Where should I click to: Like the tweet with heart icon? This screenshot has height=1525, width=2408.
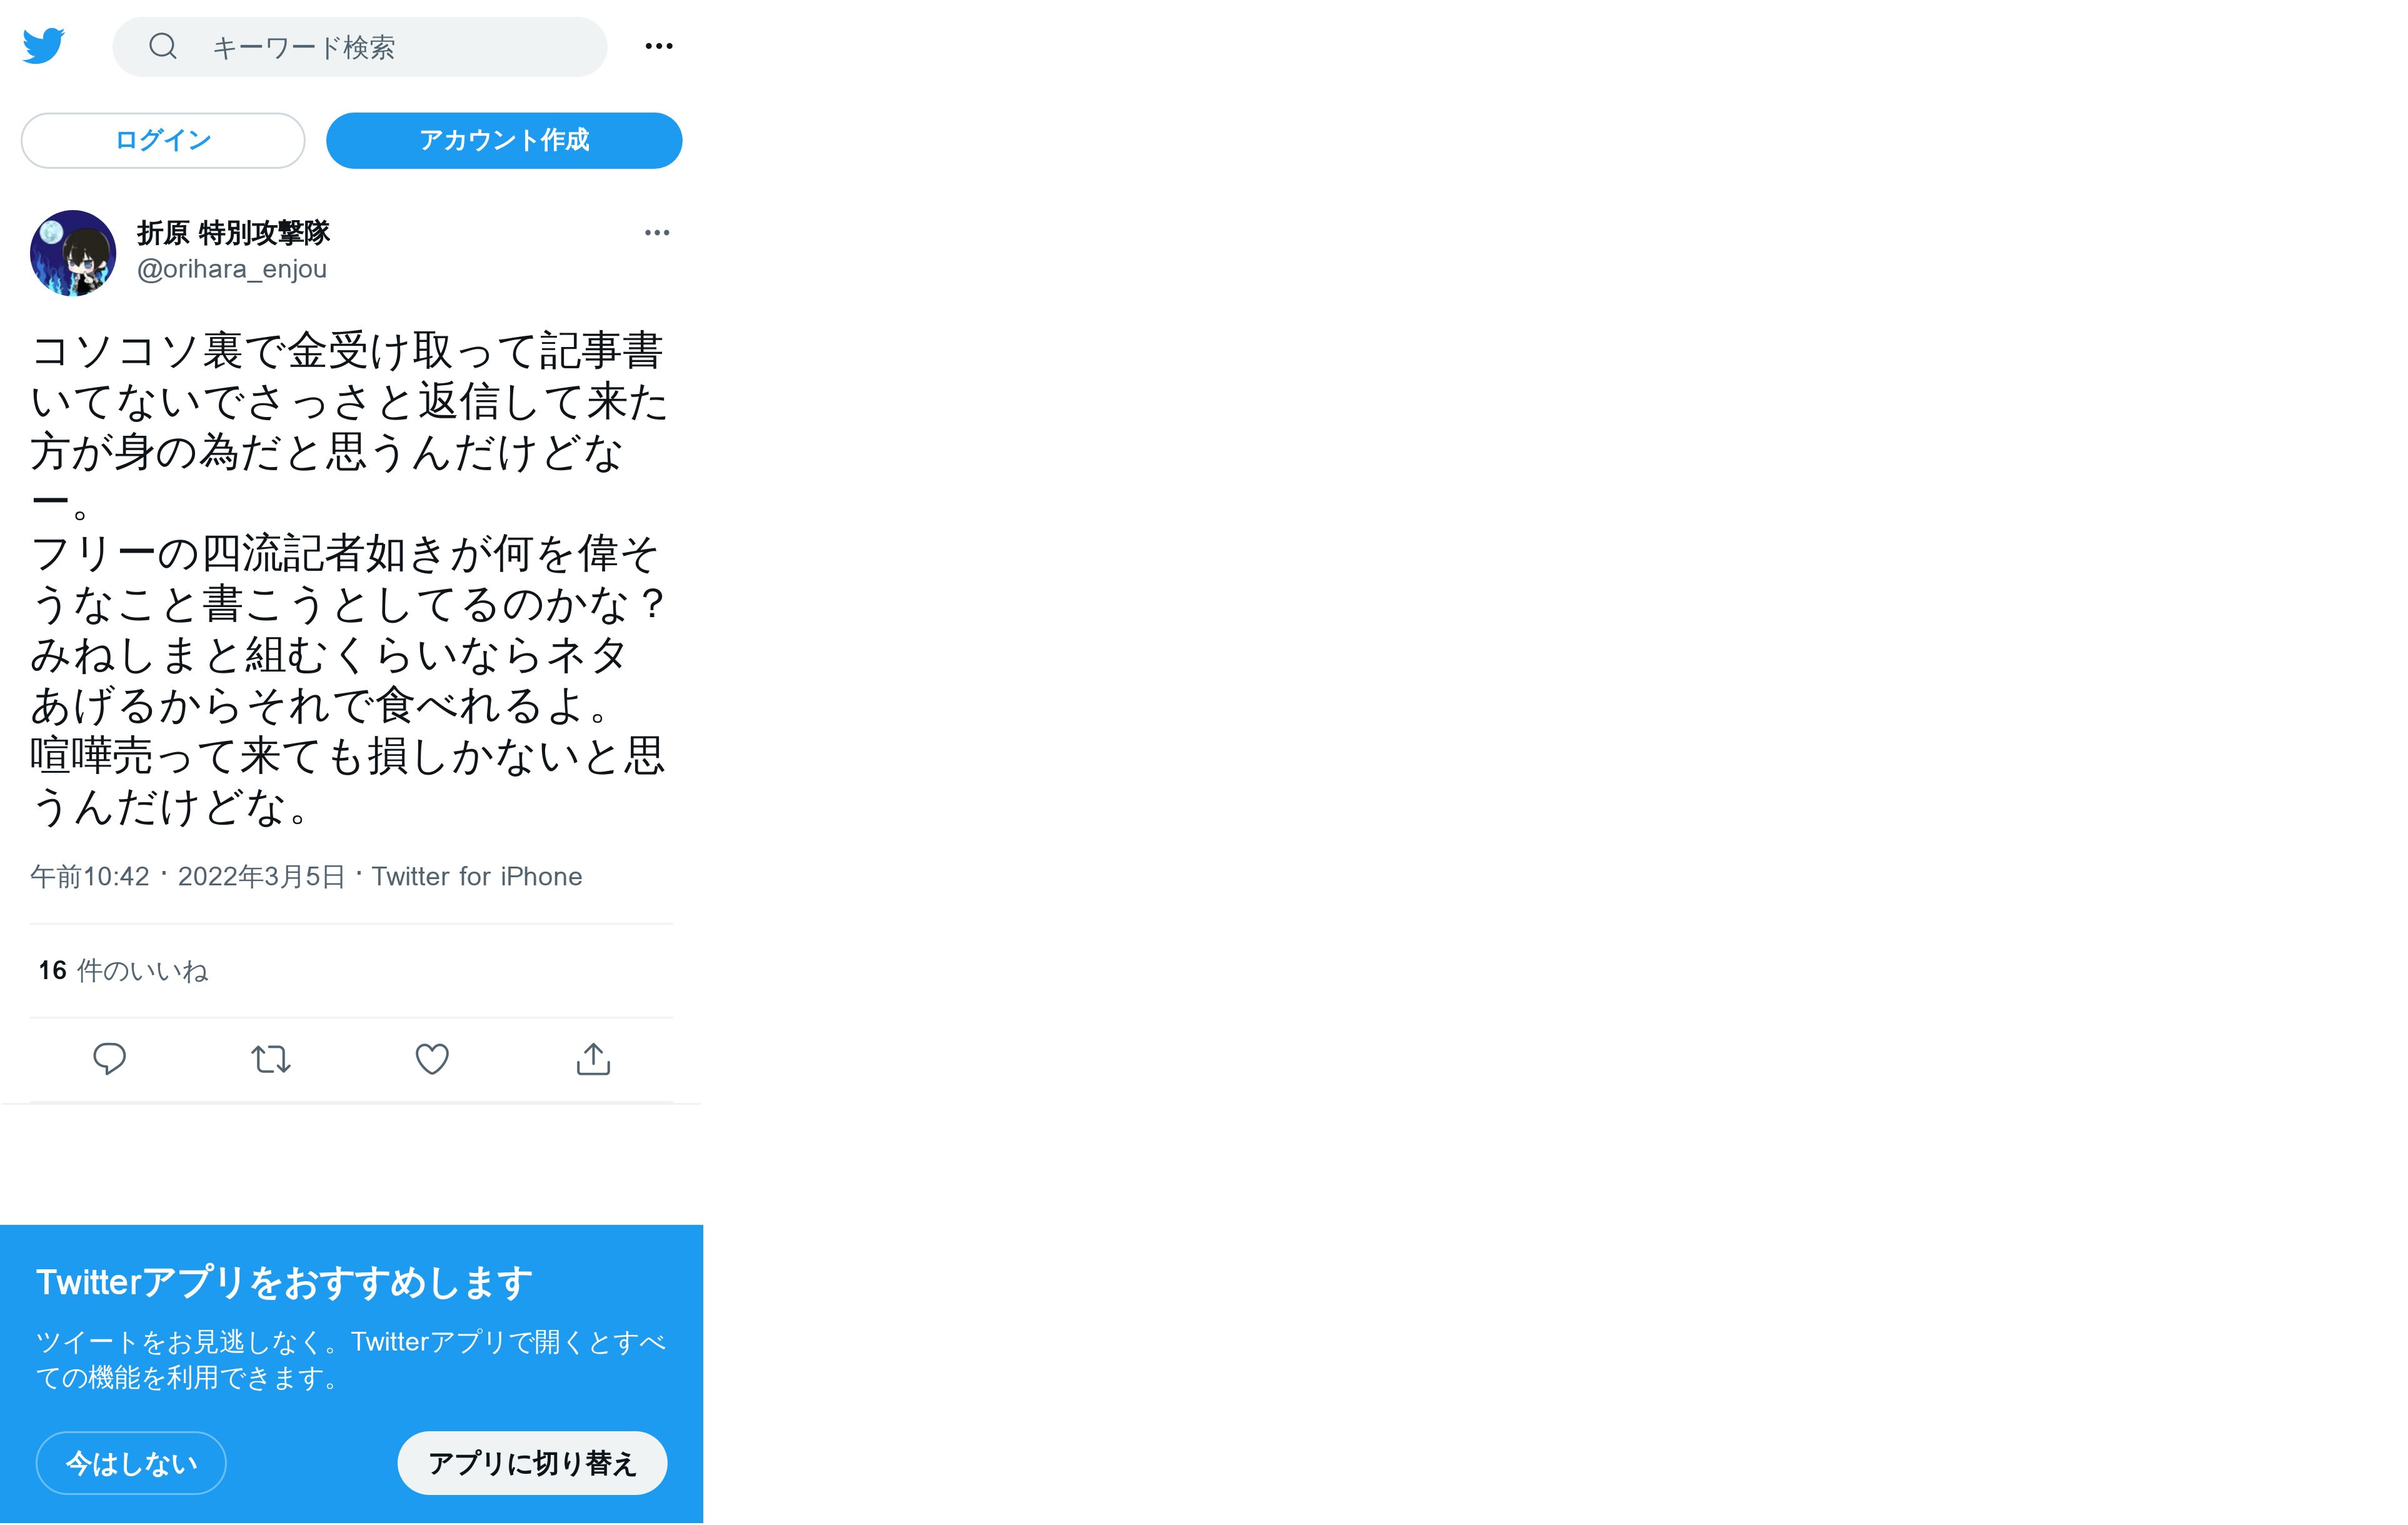(x=432, y=1059)
